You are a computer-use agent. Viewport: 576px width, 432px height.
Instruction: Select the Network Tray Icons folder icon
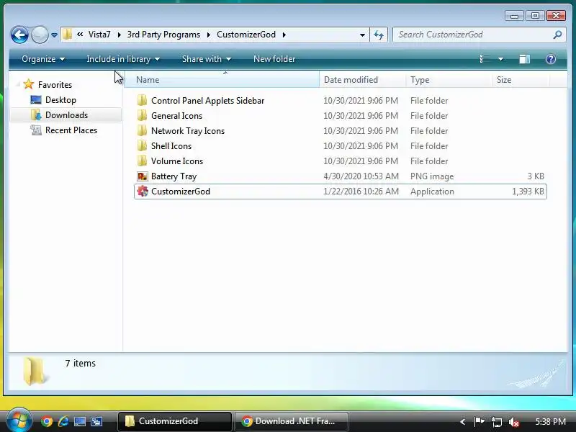[142, 130]
